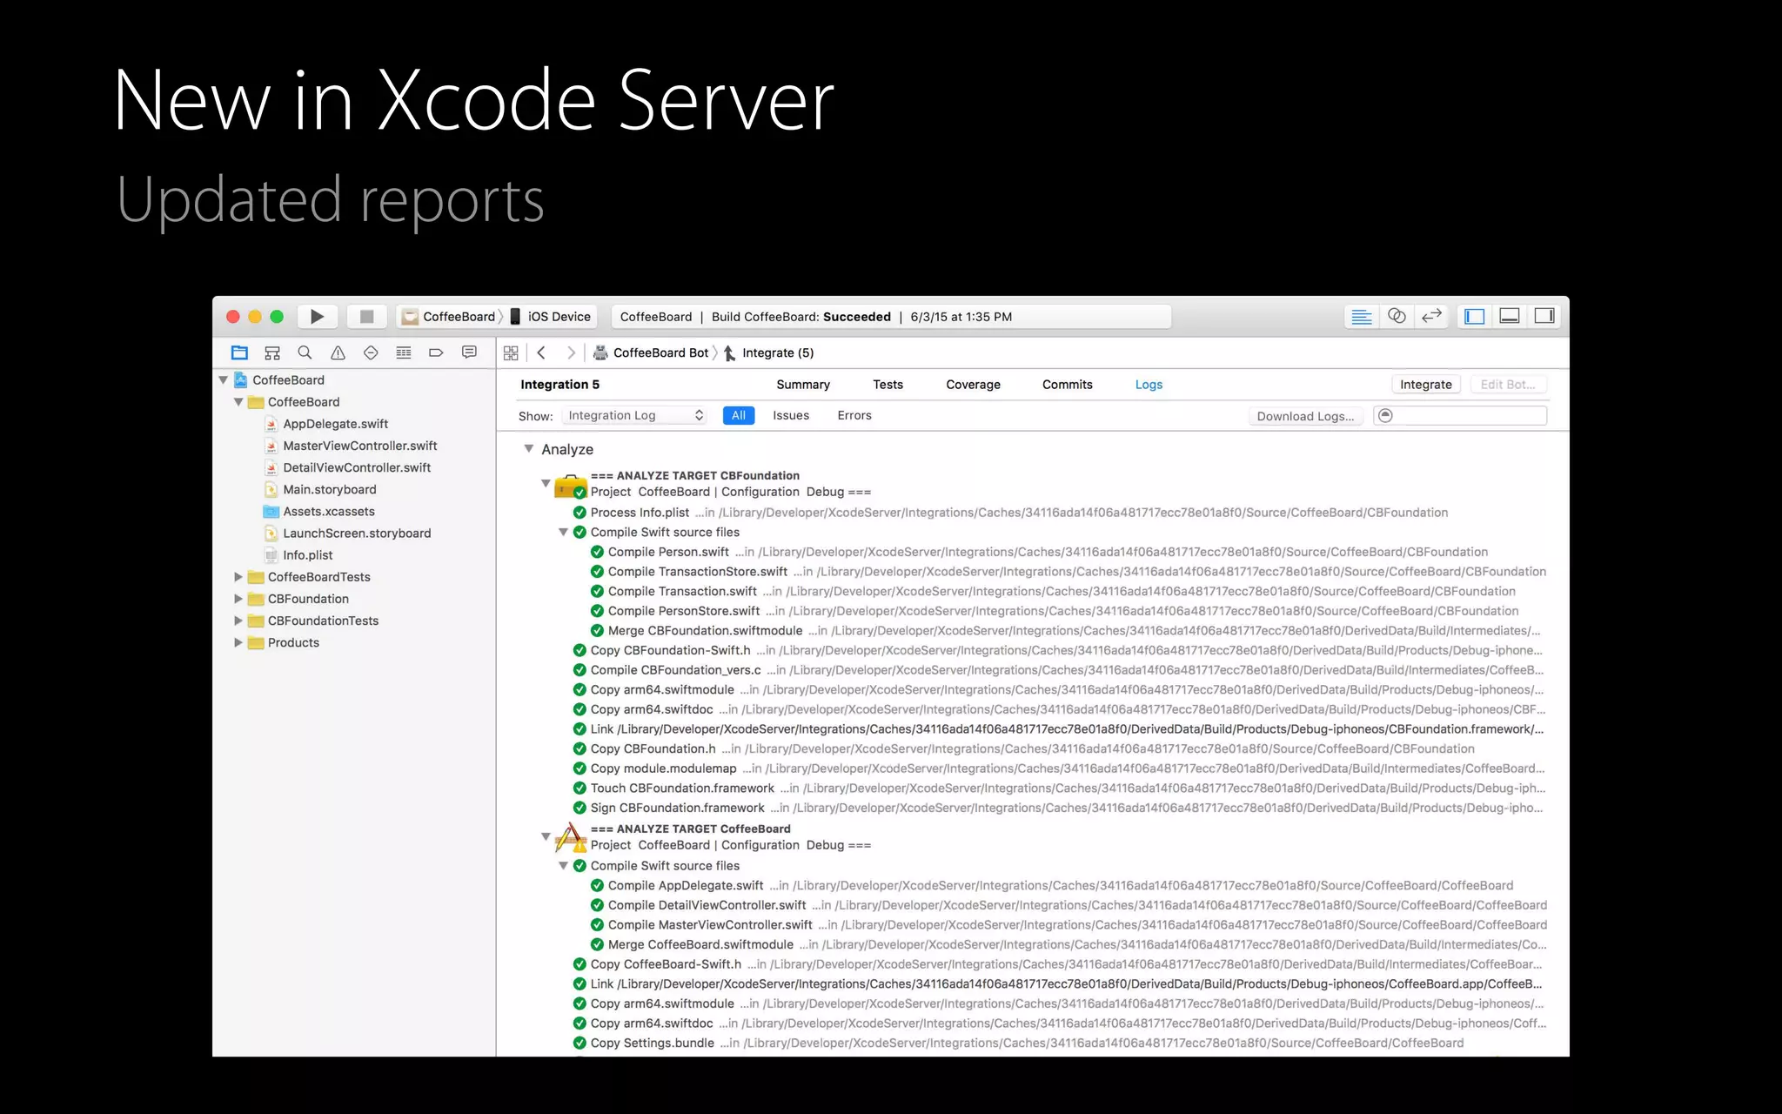
Task: Collapse the CoffeeBoard folder group
Action: click(238, 402)
